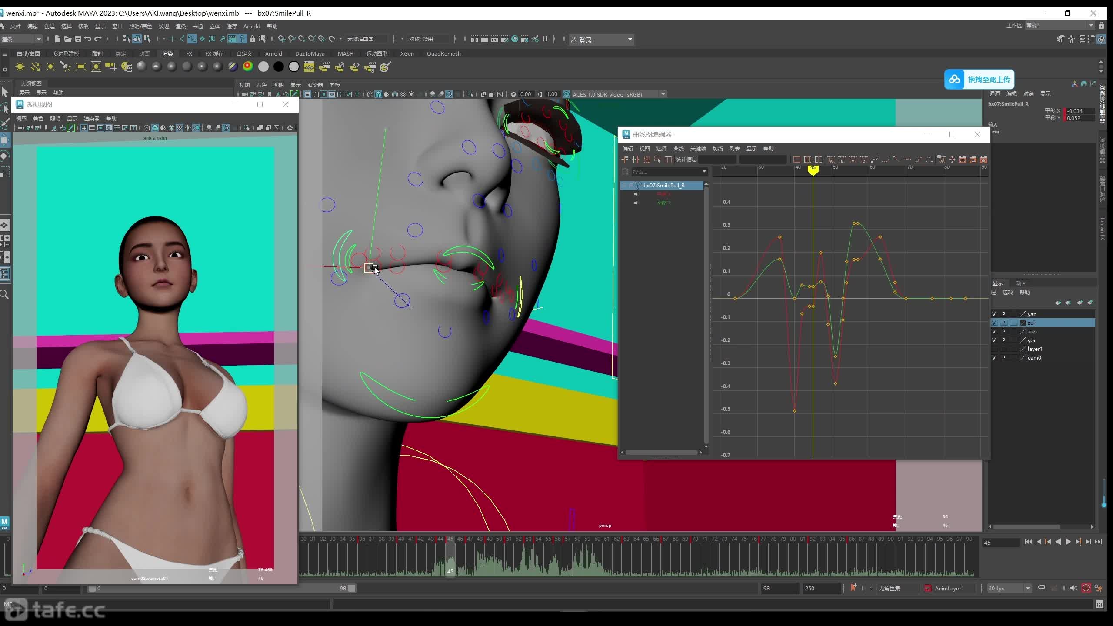Viewport: 1113px width, 626px height.
Task: Toggle loop playback mode button
Action: (x=1042, y=588)
